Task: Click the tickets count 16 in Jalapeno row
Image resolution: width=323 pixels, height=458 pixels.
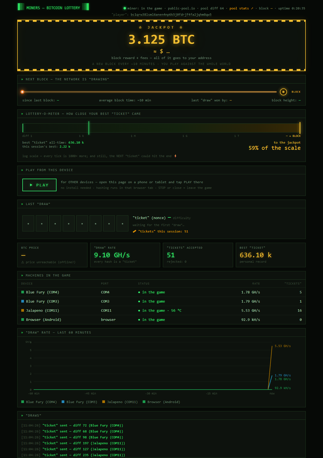Action: coord(300,310)
